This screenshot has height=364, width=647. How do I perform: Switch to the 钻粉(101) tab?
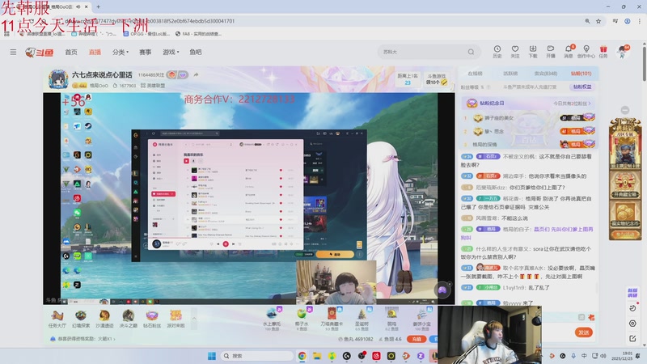(x=581, y=74)
